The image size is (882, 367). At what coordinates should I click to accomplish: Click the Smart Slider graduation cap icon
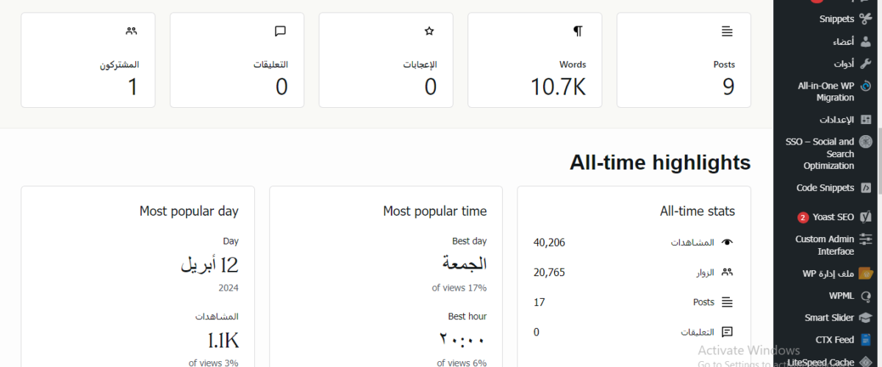tap(866, 318)
